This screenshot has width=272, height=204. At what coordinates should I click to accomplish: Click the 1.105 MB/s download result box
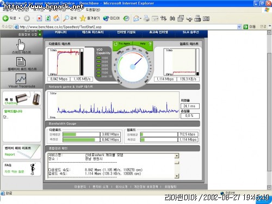click(x=82, y=79)
